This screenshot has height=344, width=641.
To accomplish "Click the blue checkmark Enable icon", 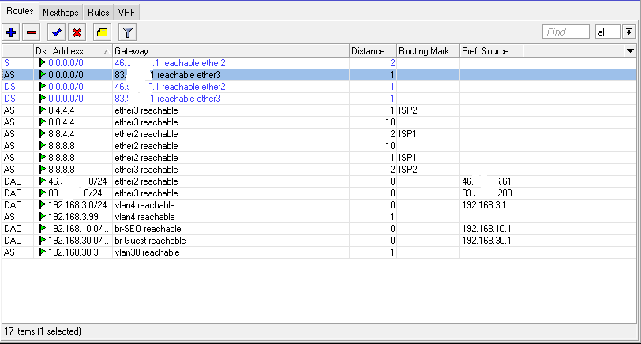I will (x=56, y=32).
